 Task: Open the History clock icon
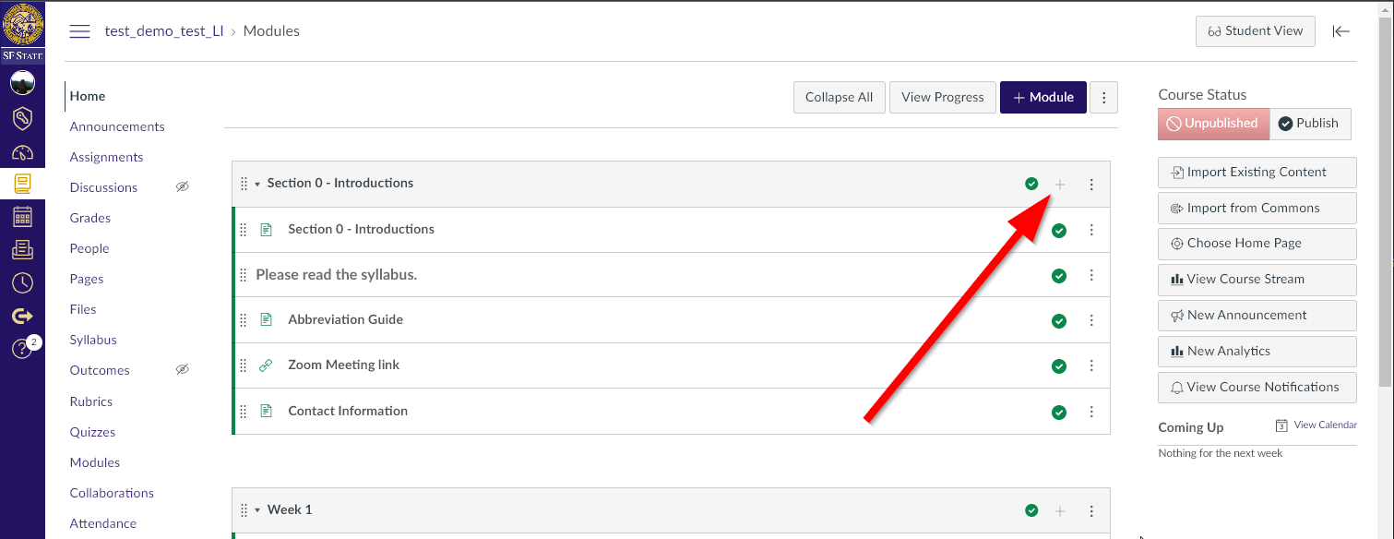22,281
